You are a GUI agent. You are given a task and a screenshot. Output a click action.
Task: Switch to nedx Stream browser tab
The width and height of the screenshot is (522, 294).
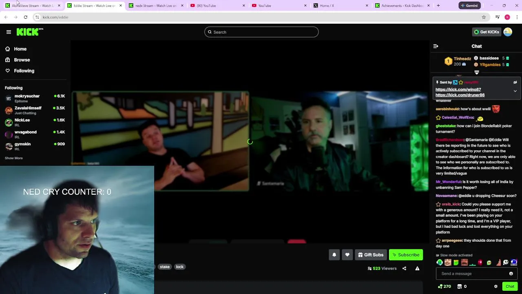click(155, 6)
